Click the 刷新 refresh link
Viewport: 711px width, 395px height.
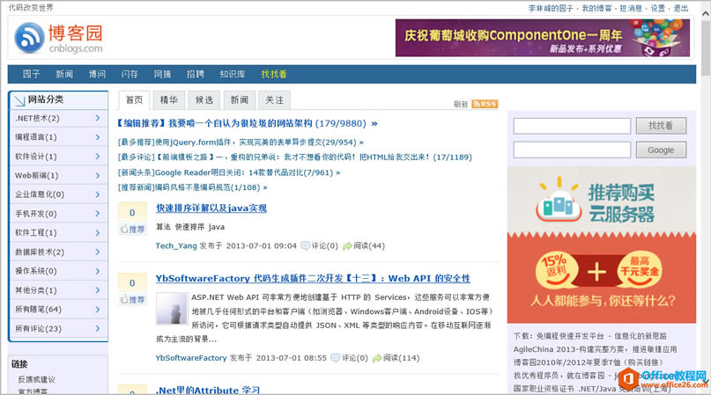pyautogui.click(x=461, y=104)
